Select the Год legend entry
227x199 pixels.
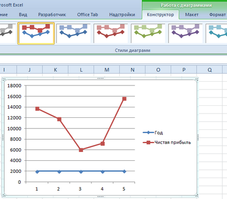(153, 132)
